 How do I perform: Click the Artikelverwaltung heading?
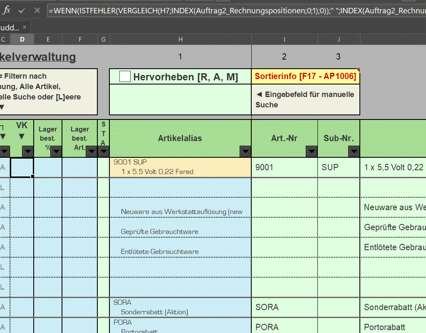coord(38,57)
